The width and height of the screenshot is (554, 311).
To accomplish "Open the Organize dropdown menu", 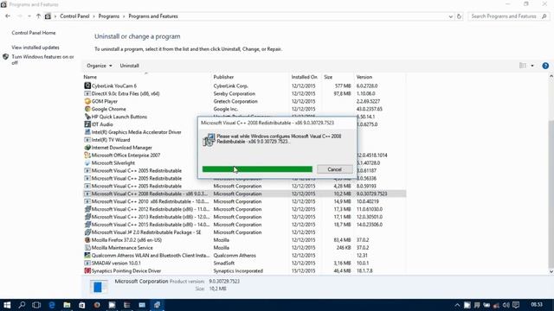I will tap(100, 66).
